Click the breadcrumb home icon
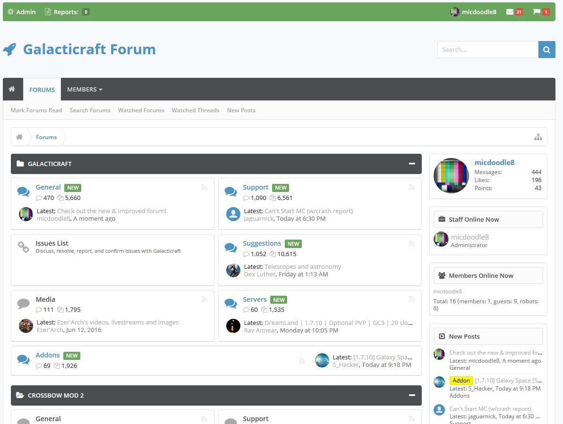 click(x=19, y=137)
